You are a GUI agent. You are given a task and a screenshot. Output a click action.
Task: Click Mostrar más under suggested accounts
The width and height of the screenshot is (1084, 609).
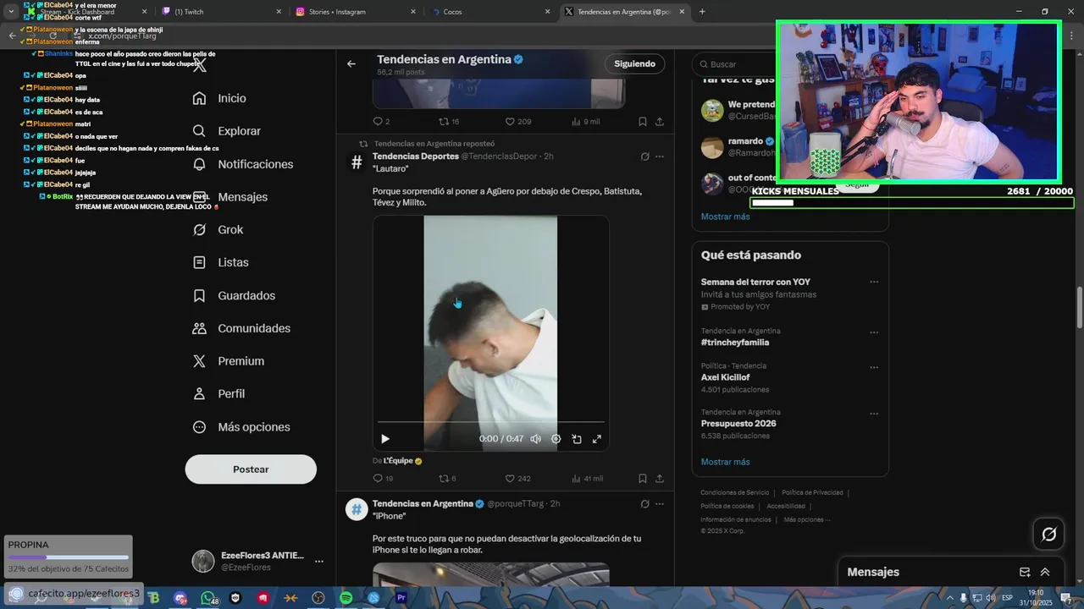coord(725,217)
